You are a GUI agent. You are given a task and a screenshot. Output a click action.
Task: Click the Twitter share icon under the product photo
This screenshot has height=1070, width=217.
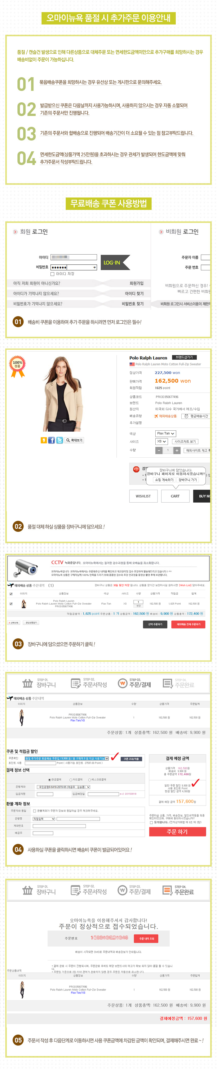coord(59,440)
